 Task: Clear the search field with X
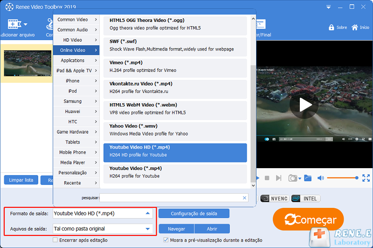point(244,198)
